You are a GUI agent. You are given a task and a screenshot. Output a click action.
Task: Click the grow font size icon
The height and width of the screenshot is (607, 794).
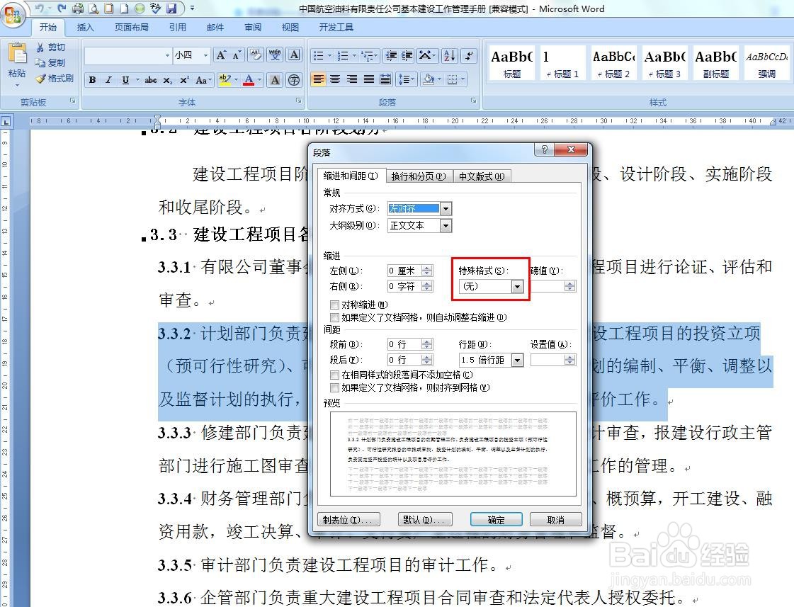[x=221, y=55]
